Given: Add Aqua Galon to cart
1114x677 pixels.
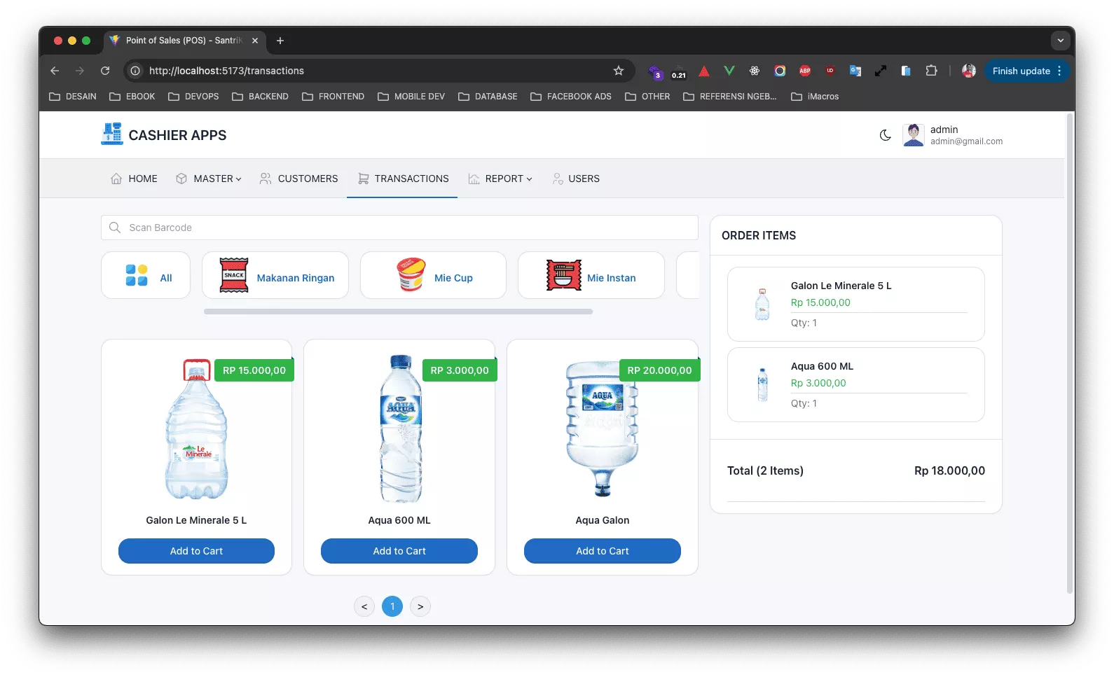Looking at the screenshot, I should click(603, 551).
